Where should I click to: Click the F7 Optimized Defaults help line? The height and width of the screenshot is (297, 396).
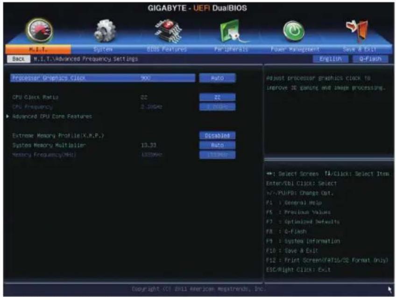tap(303, 222)
